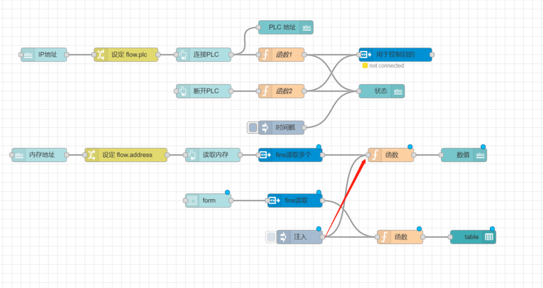
Task: Select the 断开PLC button node
Action: coord(205,91)
